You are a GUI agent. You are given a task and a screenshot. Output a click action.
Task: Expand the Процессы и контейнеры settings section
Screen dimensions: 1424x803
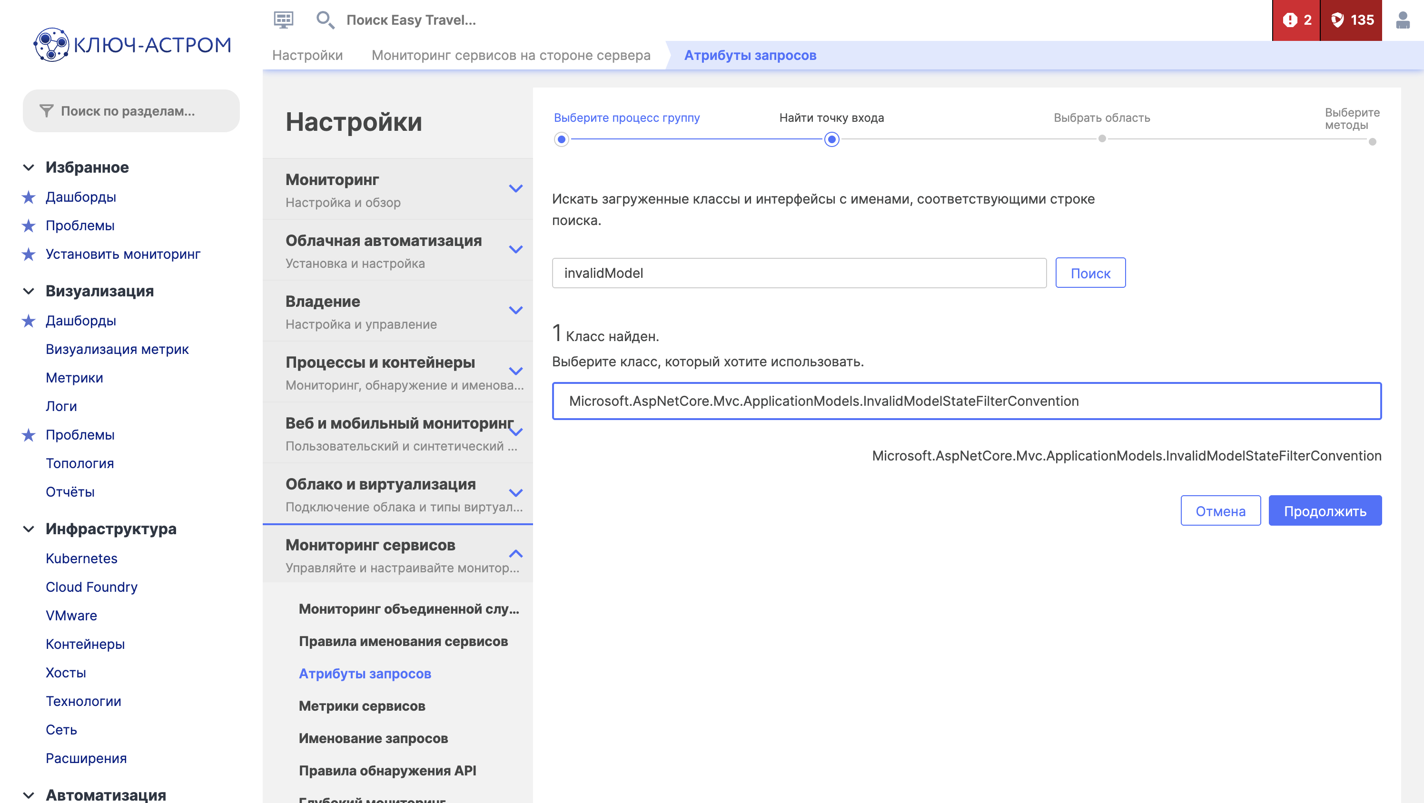click(x=515, y=372)
